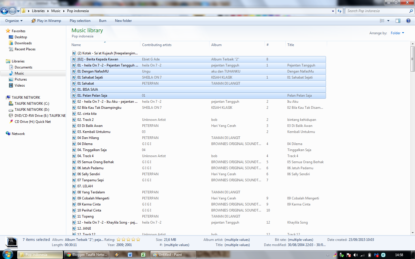Viewport: 415px width, 259px height.
Task: Select TAUFIK NETWORK computer node
Action: click(x=26, y=98)
